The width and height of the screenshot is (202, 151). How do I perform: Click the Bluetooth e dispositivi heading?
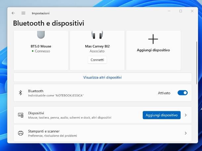pos(49,23)
